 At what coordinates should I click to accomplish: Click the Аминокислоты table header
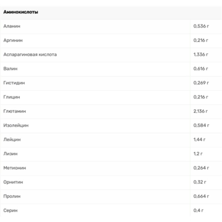point(21,12)
